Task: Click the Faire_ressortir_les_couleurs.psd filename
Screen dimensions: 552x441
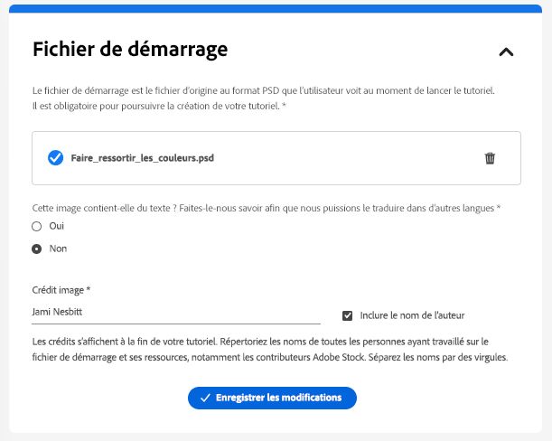Action: coord(142,158)
